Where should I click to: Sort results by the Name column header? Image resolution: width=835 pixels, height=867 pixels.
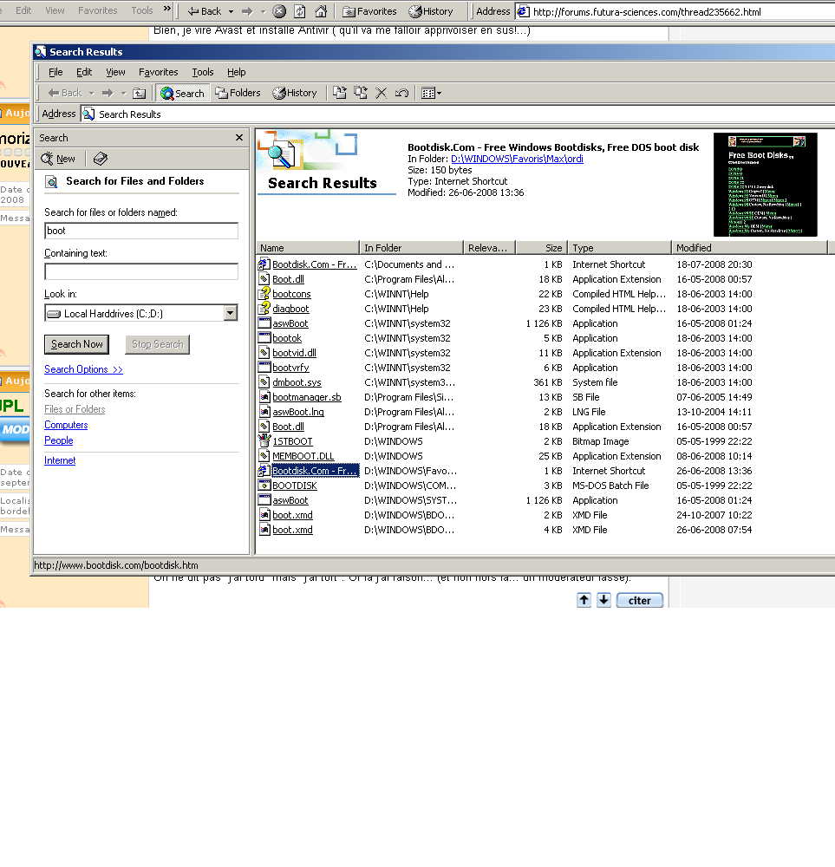pyautogui.click(x=308, y=248)
